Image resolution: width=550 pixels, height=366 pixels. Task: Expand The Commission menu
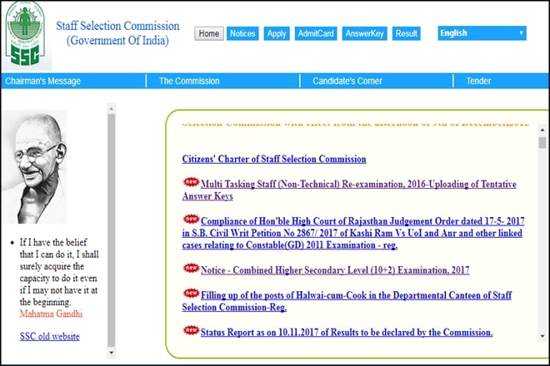pos(189,81)
